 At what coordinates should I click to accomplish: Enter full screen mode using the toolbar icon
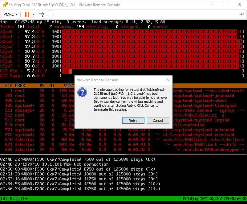pyautogui.click(x=51, y=14)
